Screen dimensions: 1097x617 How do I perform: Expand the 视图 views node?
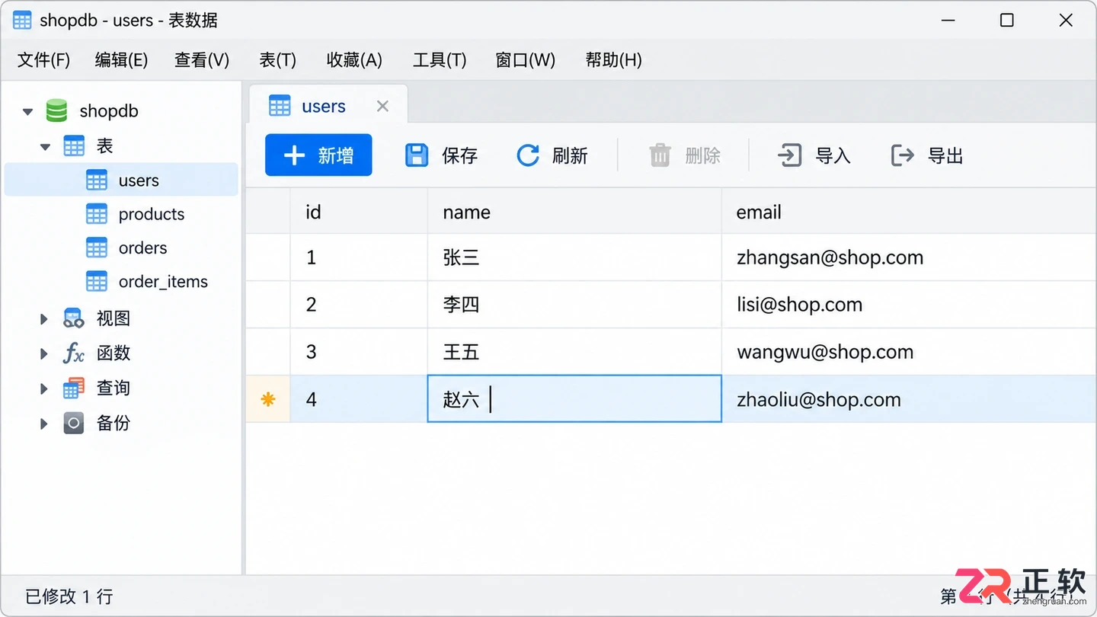[44, 318]
